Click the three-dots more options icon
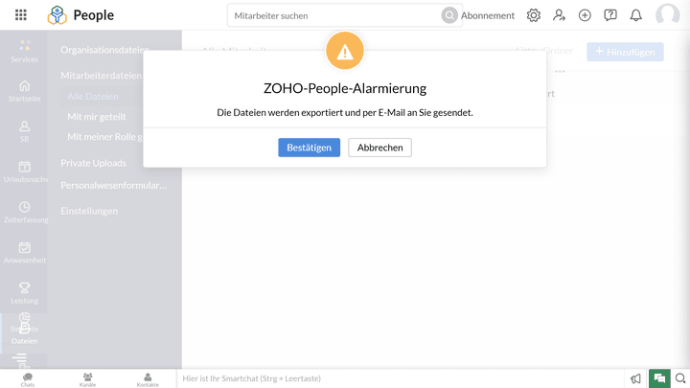Image resolution: width=690 pixels, height=388 pixels. click(560, 71)
